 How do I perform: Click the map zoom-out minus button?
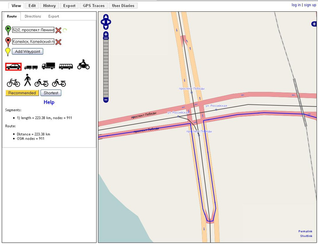106,100
